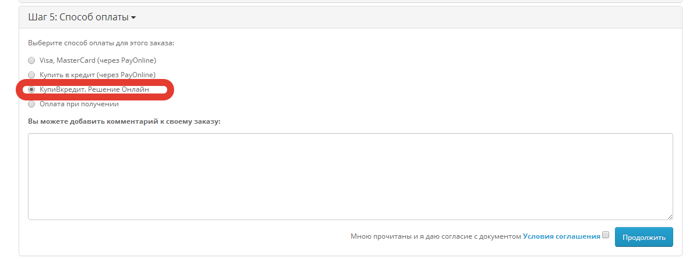
Task: Click the Купить в кредит (через PayOnline) label
Action: coord(97,75)
